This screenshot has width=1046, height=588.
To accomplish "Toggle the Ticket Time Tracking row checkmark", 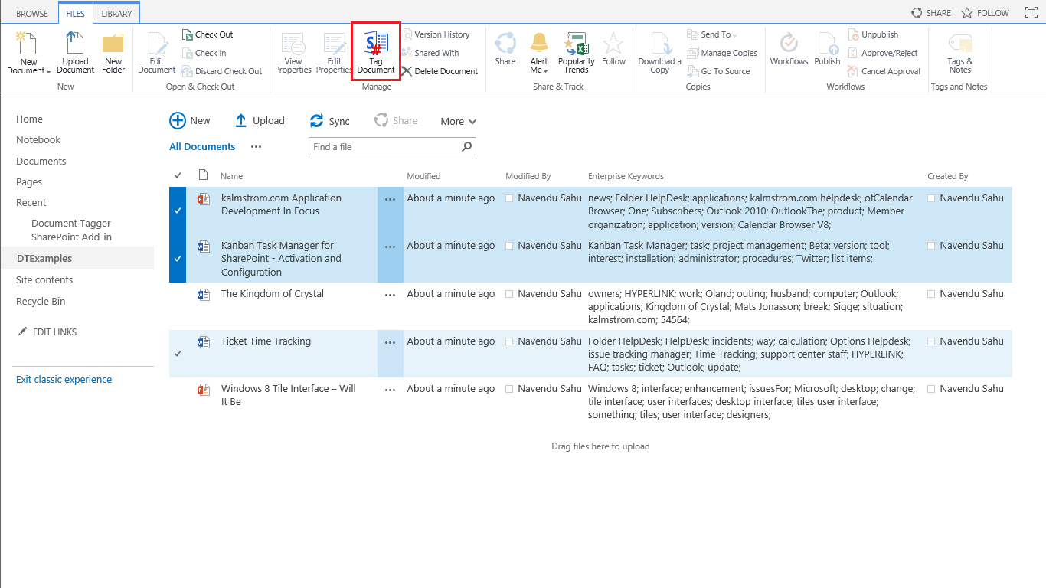I will coord(178,354).
